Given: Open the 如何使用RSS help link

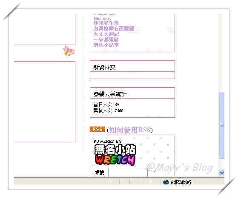Looking at the screenshot, I should (x=130, y=130).
